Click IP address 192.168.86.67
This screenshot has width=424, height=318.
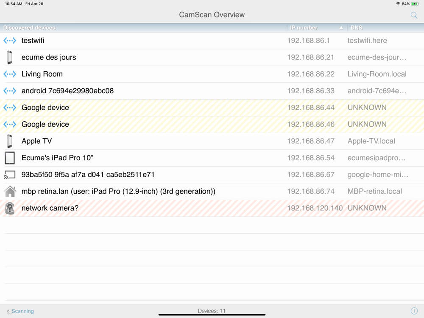coord(311,175)
